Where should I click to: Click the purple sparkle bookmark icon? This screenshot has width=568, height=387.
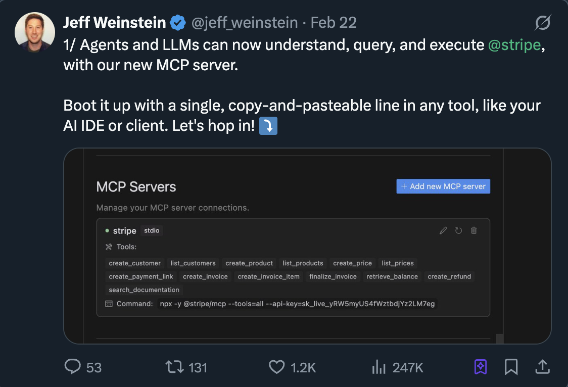coord(481,367)
